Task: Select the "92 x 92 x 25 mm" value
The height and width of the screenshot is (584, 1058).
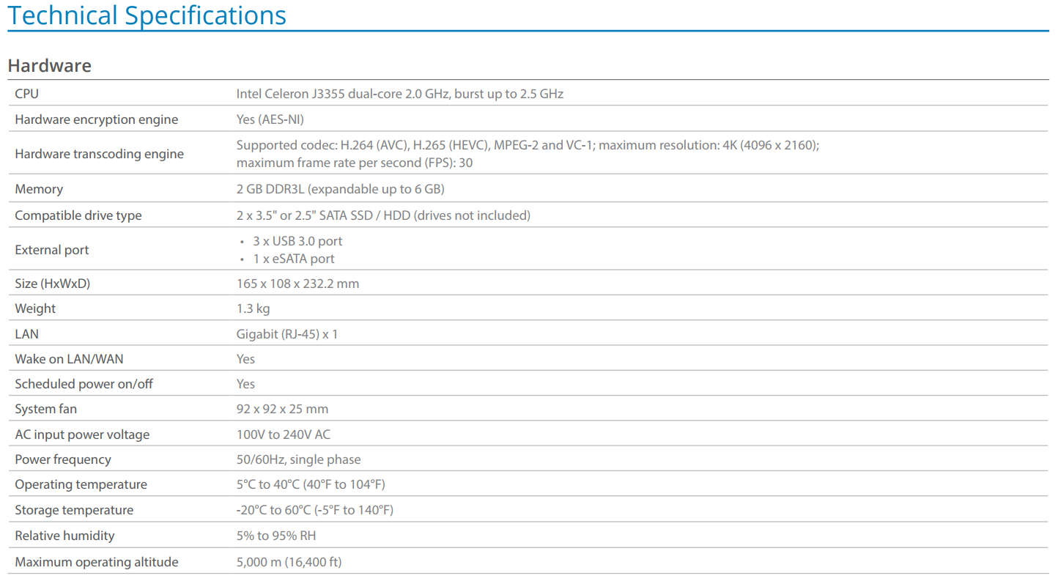Action: click(x=282, y=409)
